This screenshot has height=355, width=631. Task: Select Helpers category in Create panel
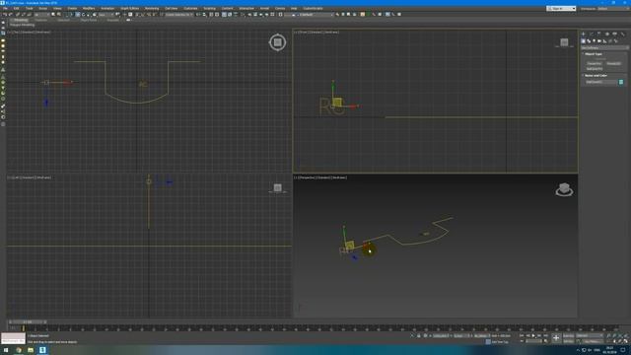click(604, 40)
